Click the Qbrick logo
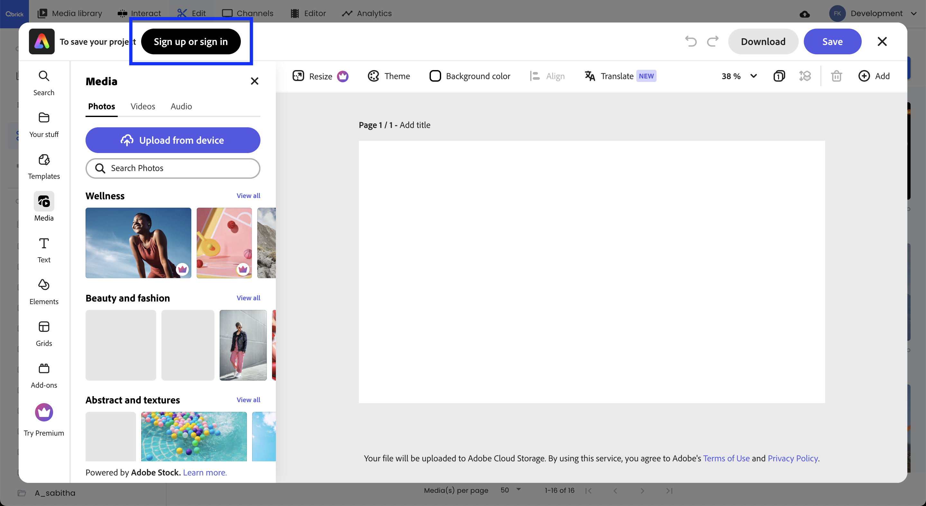 click(x=14, y=14)
